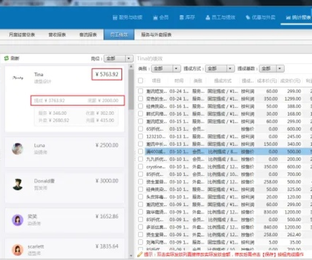Click the price cell 325.00
Viewport: 312px width, 260px height.
294,189
